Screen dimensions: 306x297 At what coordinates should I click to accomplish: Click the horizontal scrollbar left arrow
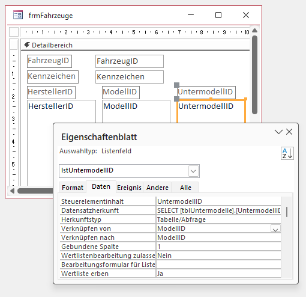(12, 191)
